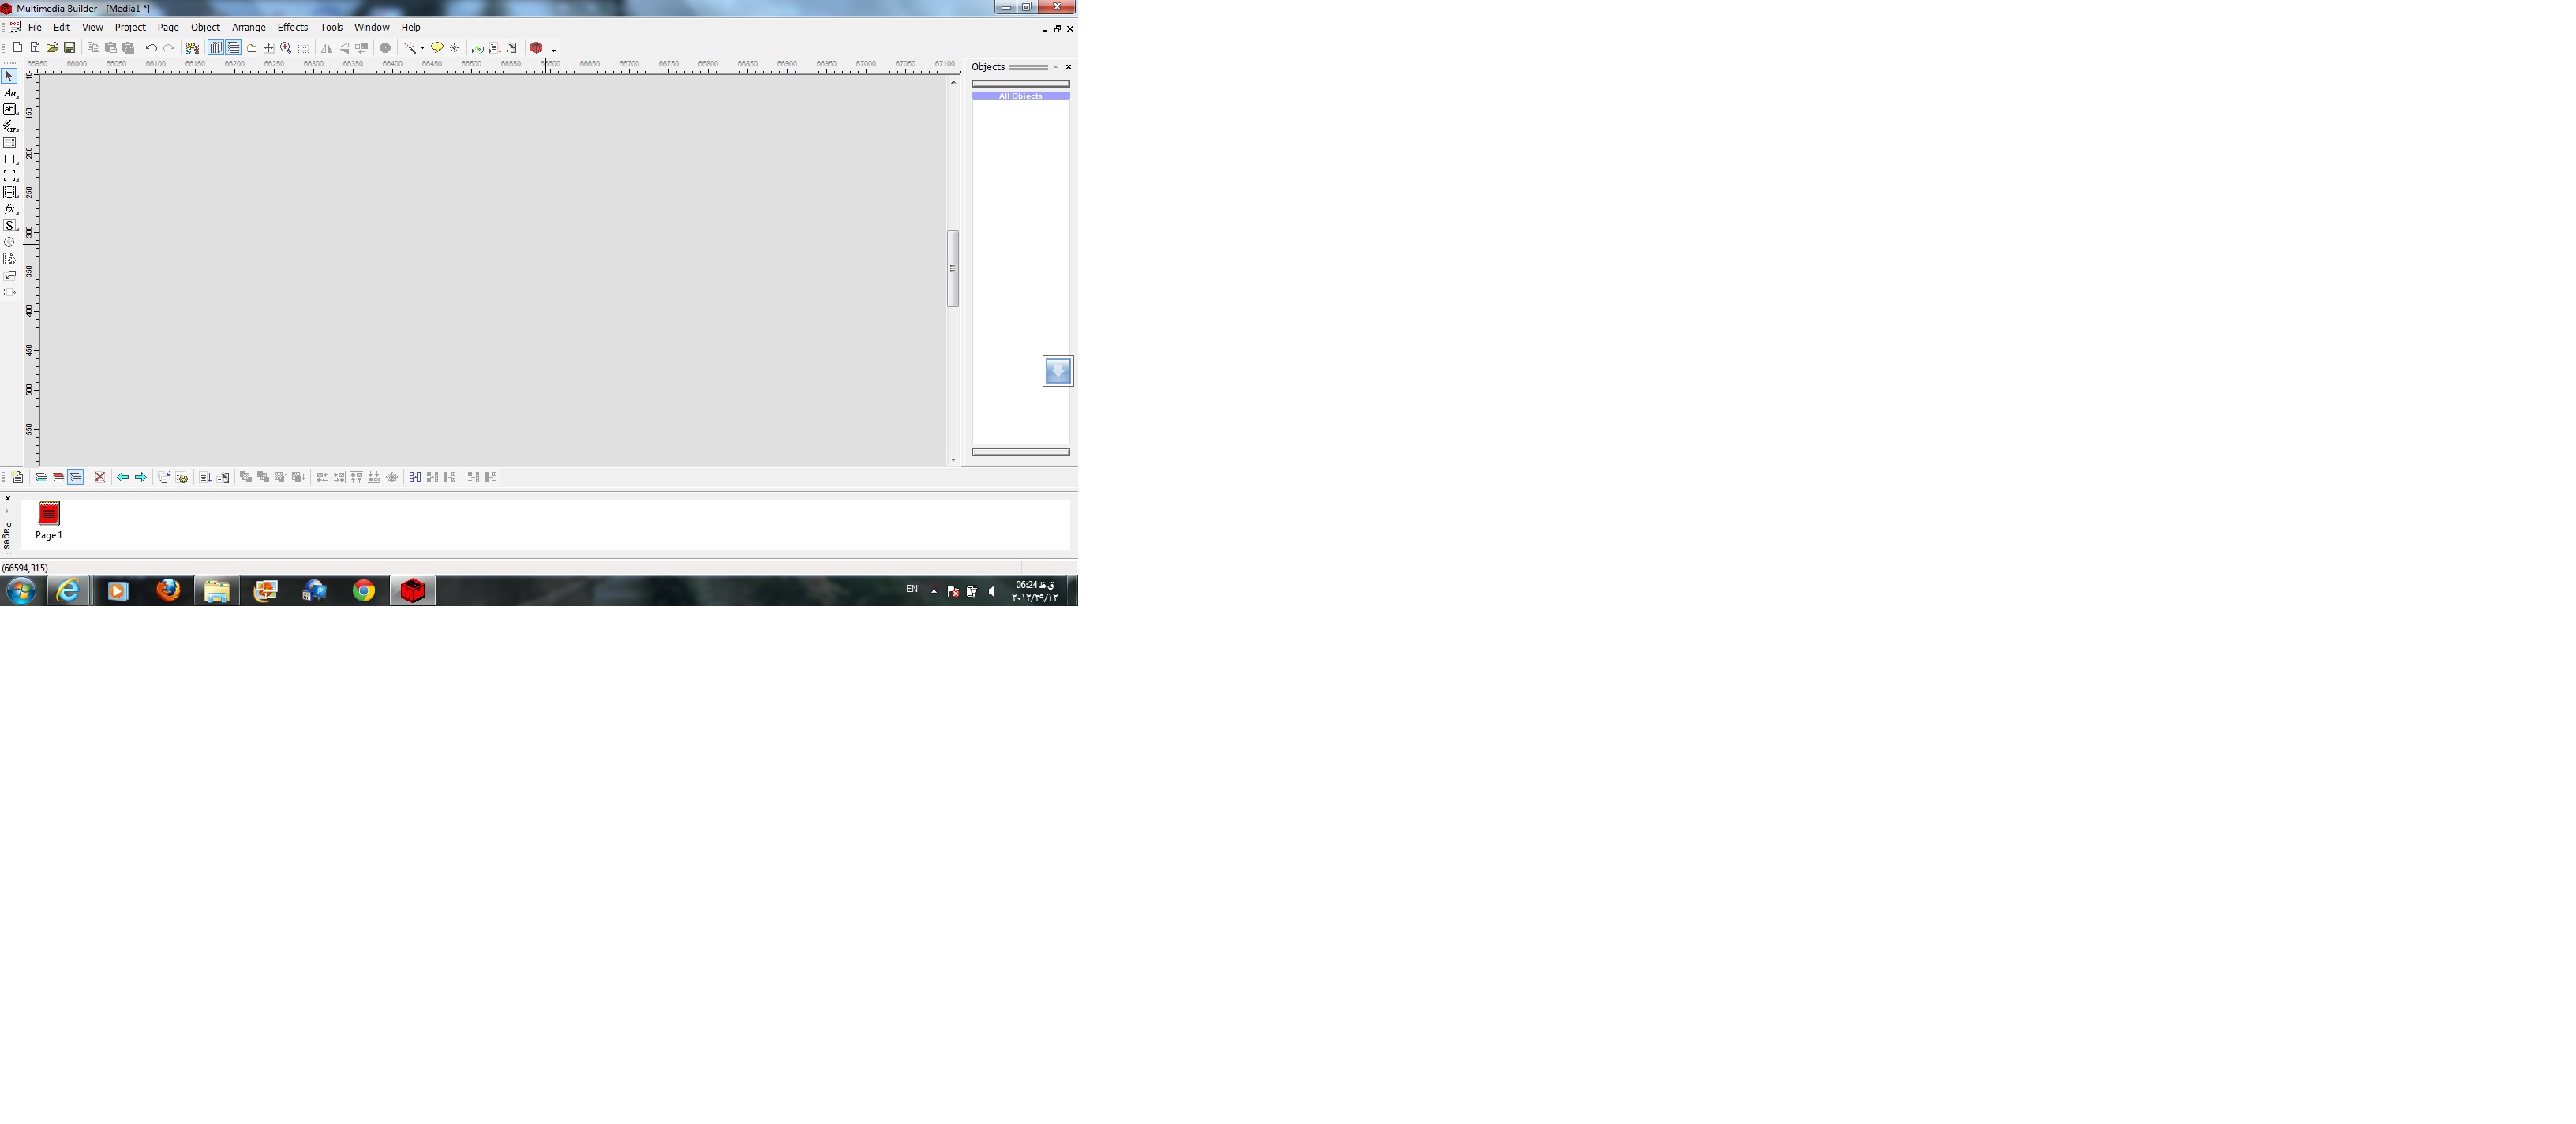Open a project with folder icon
The image size is (2576, 1124).
pyautogui.click(x=53, y=48)
